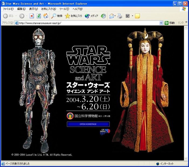The image size is (189, 167).
Task: Open the View (表示) menu
Action: (x=33, y=9)
